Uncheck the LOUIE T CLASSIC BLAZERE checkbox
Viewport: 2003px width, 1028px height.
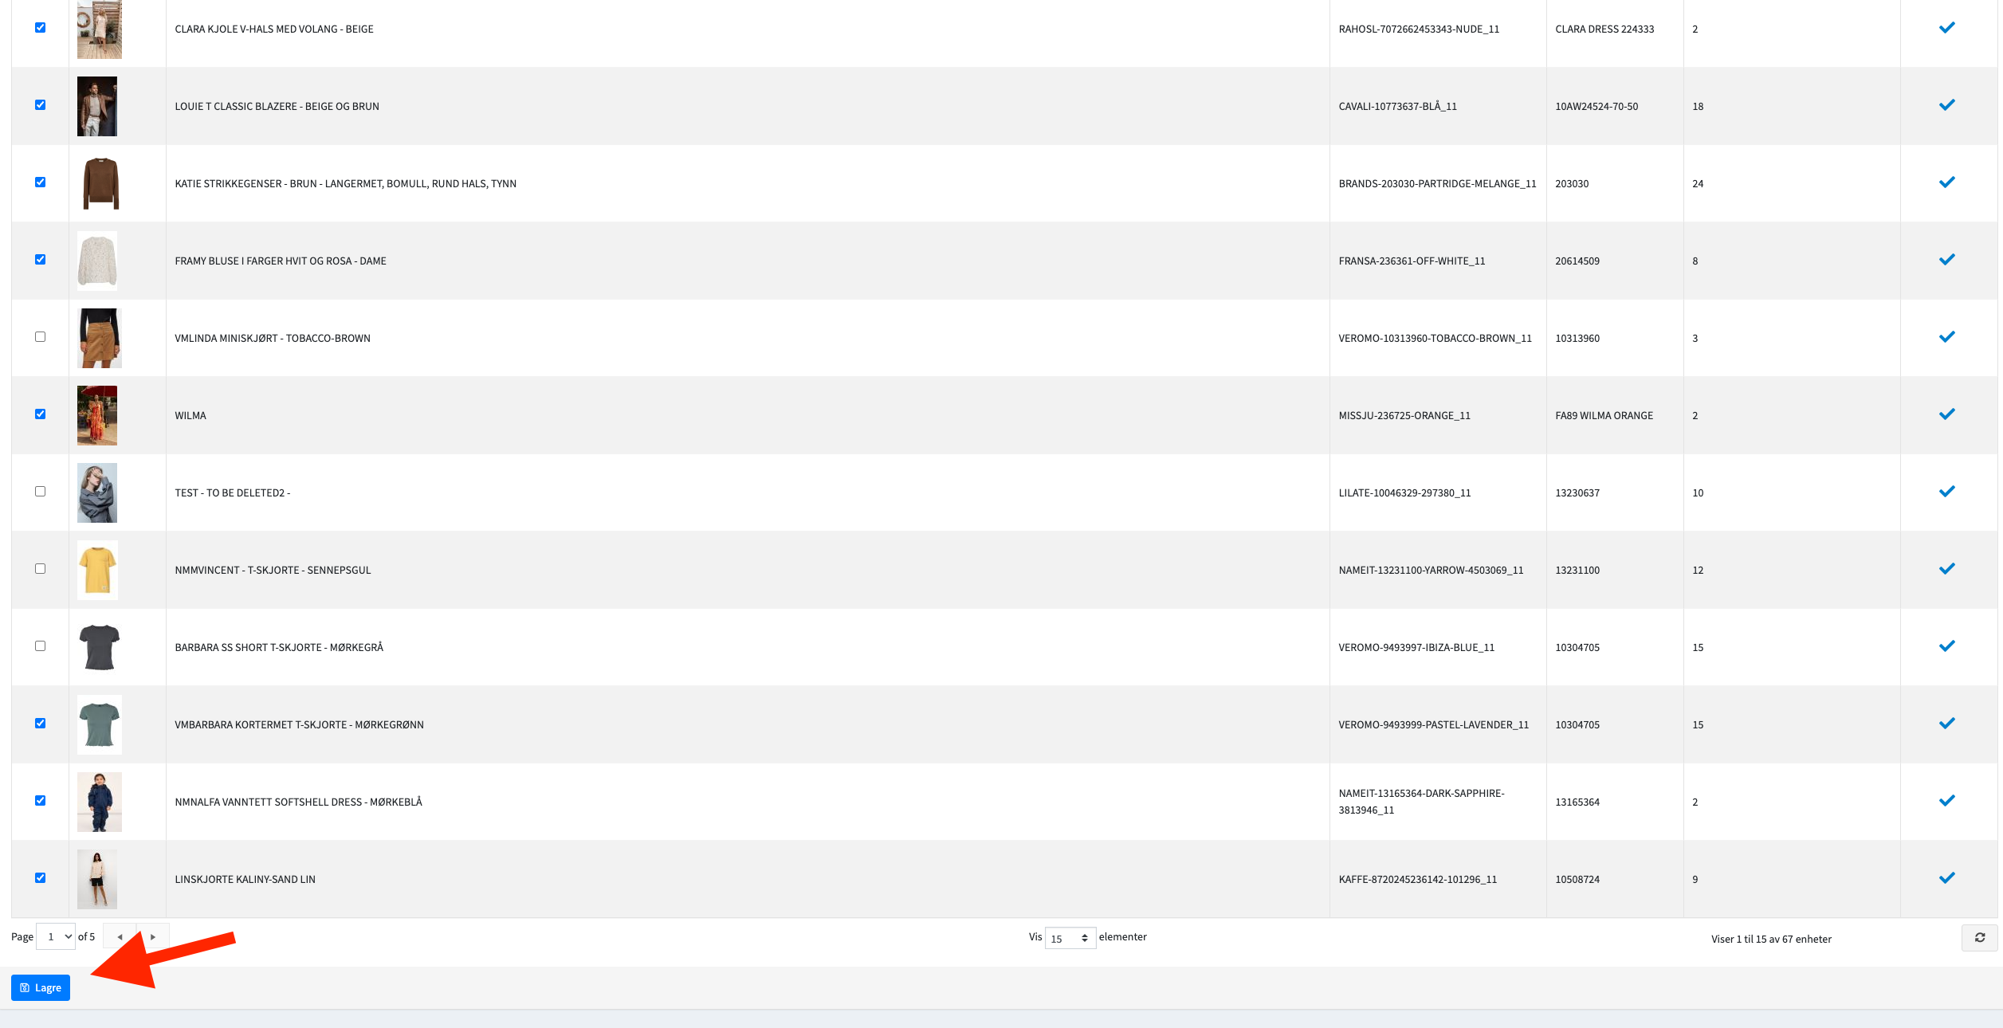pos(40,105)
